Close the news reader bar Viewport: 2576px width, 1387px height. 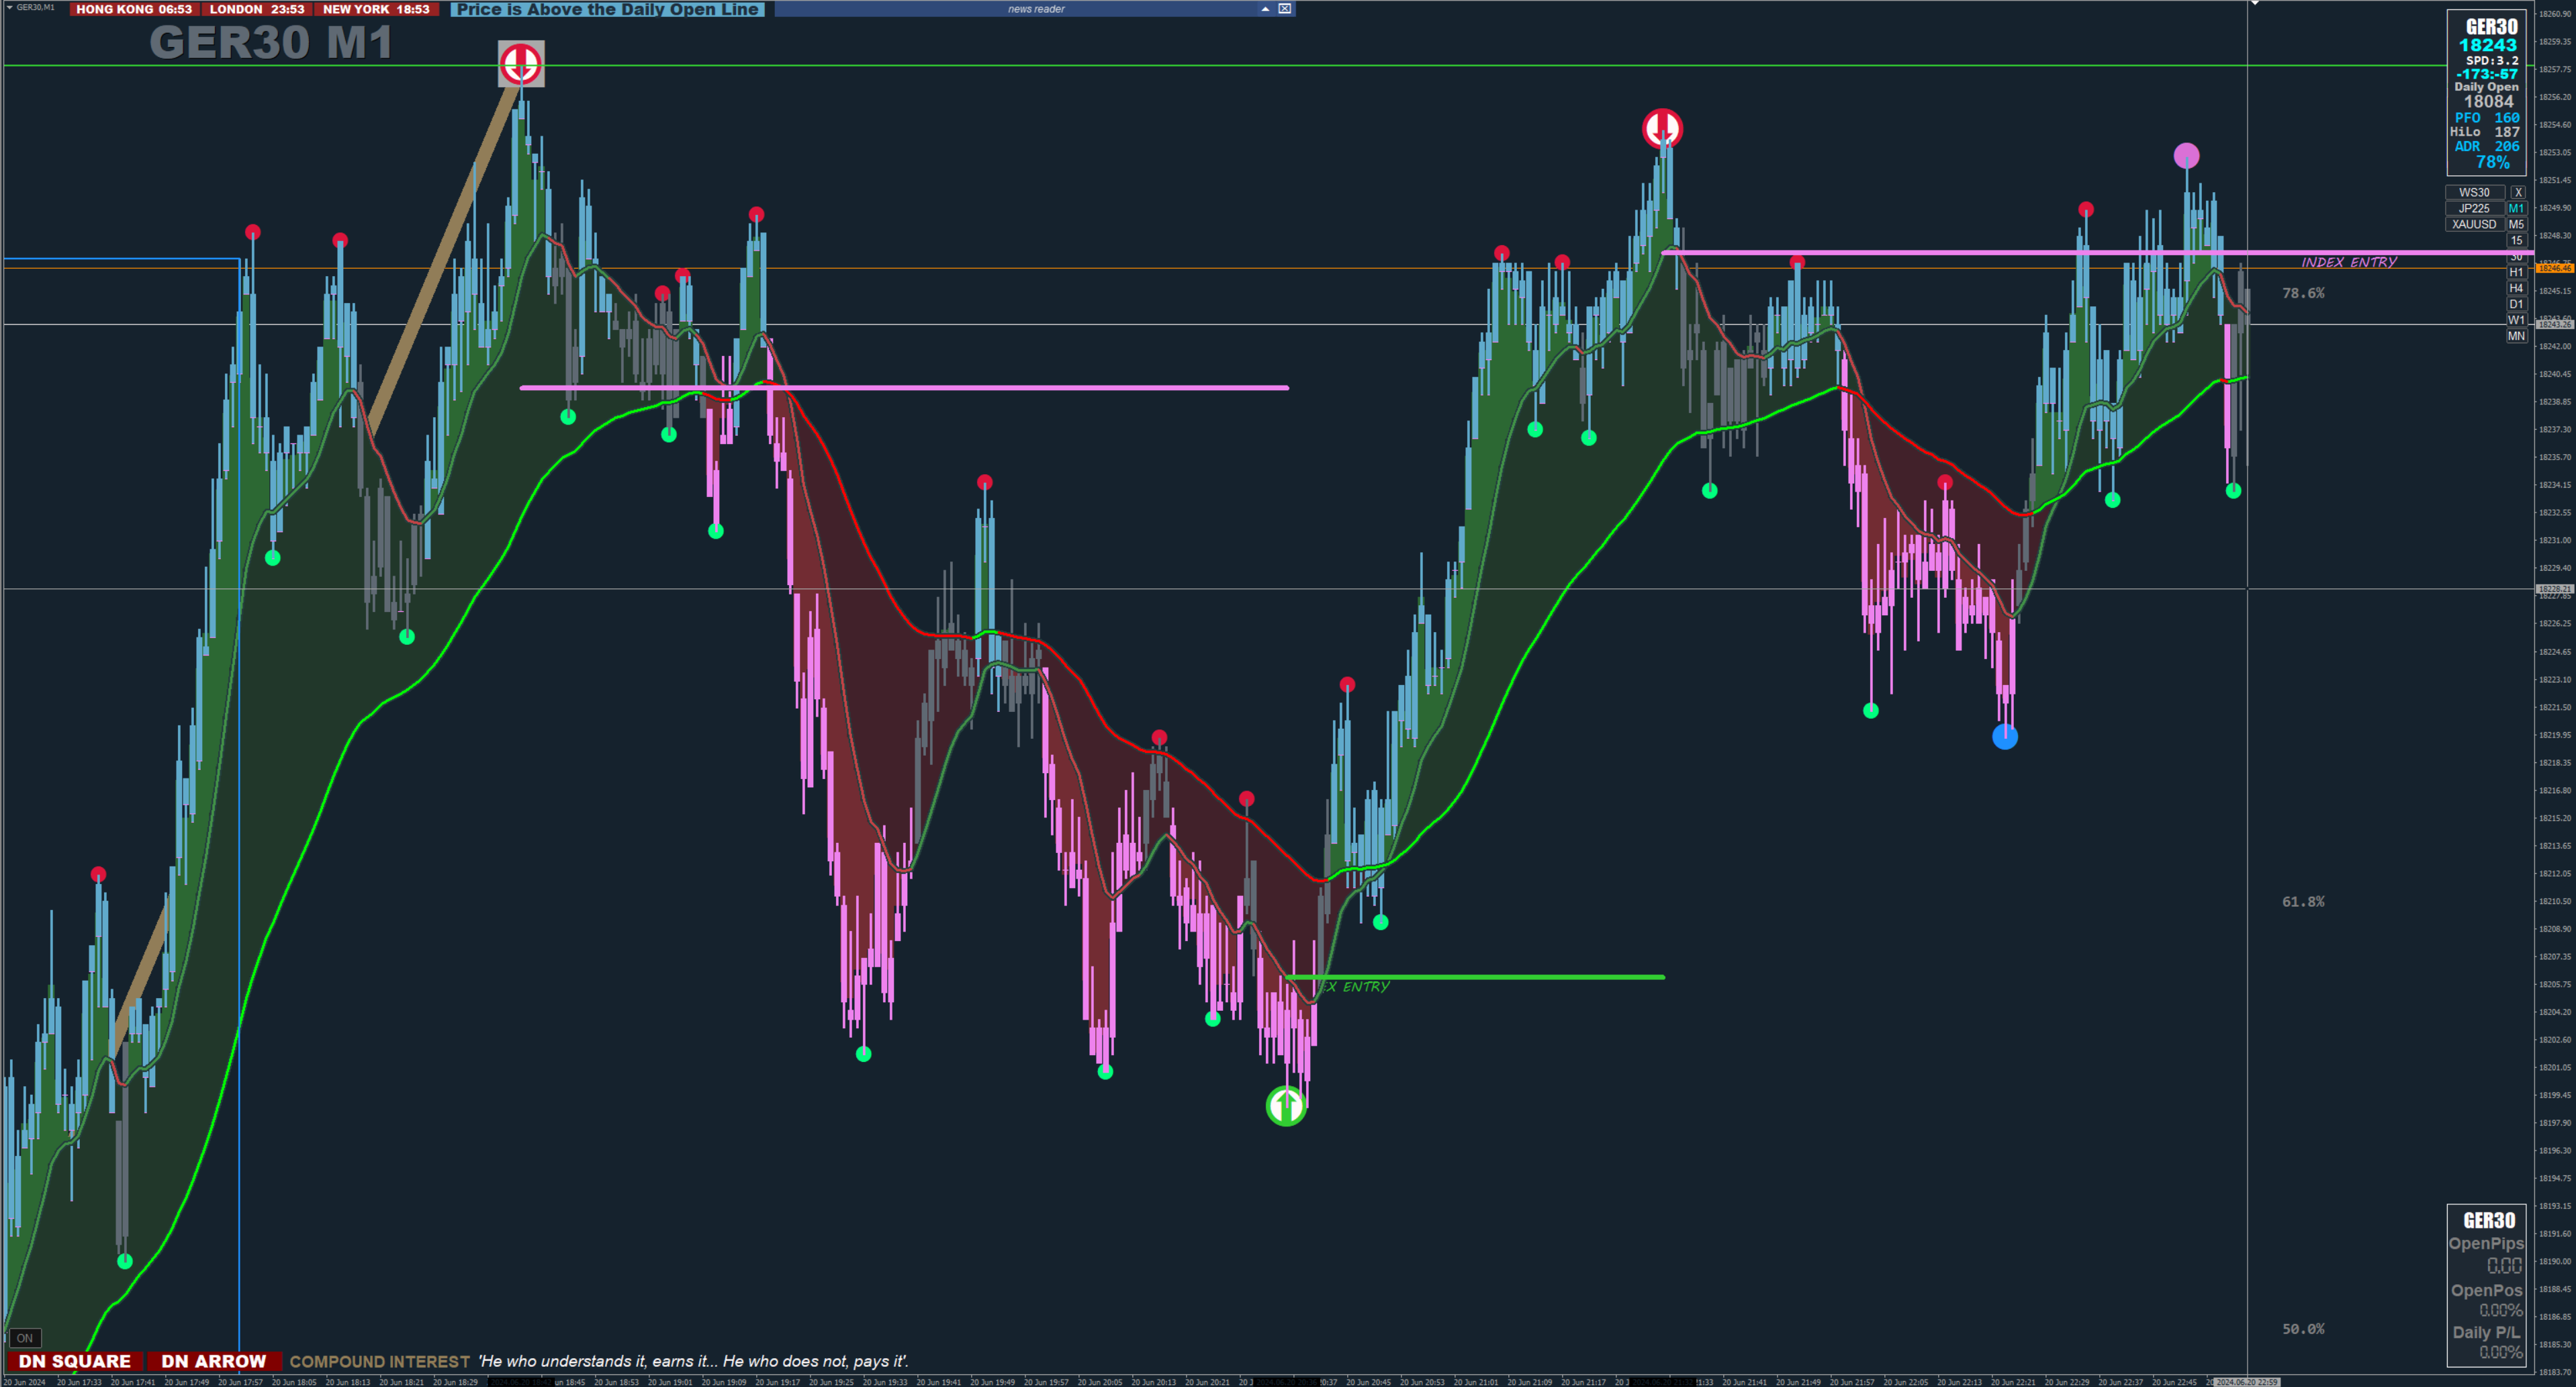click(x=1285, y=9)
